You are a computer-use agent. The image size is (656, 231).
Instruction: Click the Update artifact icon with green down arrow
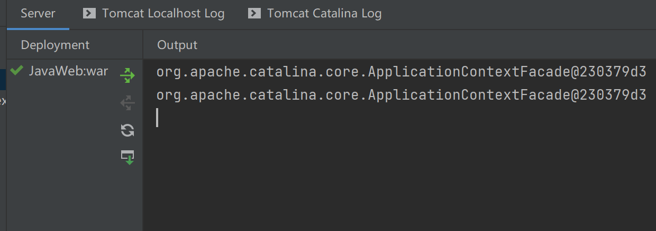pos(127,157)
